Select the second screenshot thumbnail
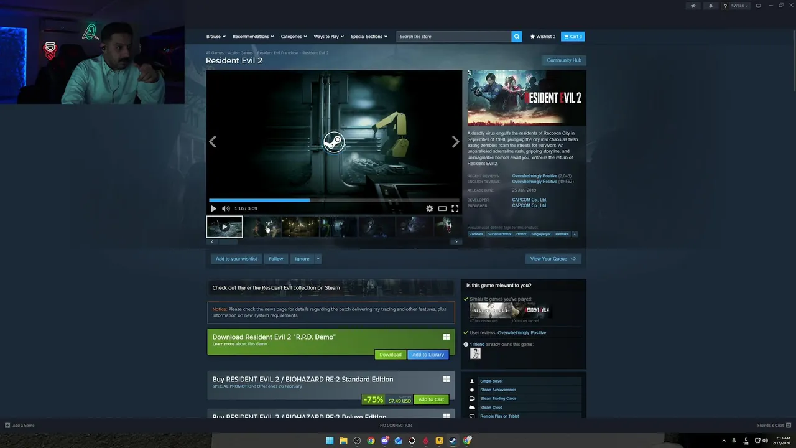Screen dimensions: 796x448 [262, 226]
